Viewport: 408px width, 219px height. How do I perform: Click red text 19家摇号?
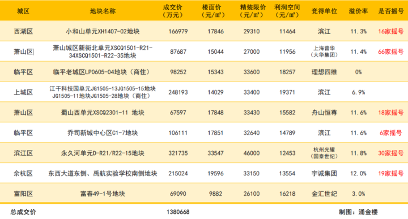pyautogui.click(x=391, y=173)
